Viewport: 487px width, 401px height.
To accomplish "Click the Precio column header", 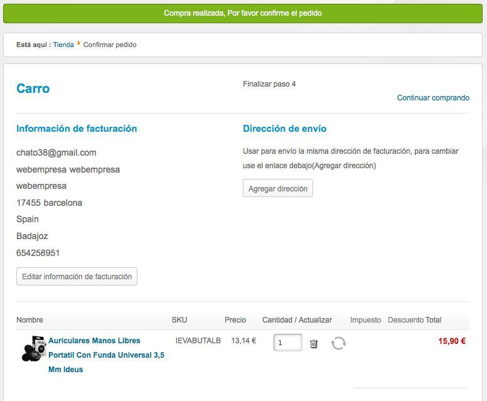I will coord(235,320).
